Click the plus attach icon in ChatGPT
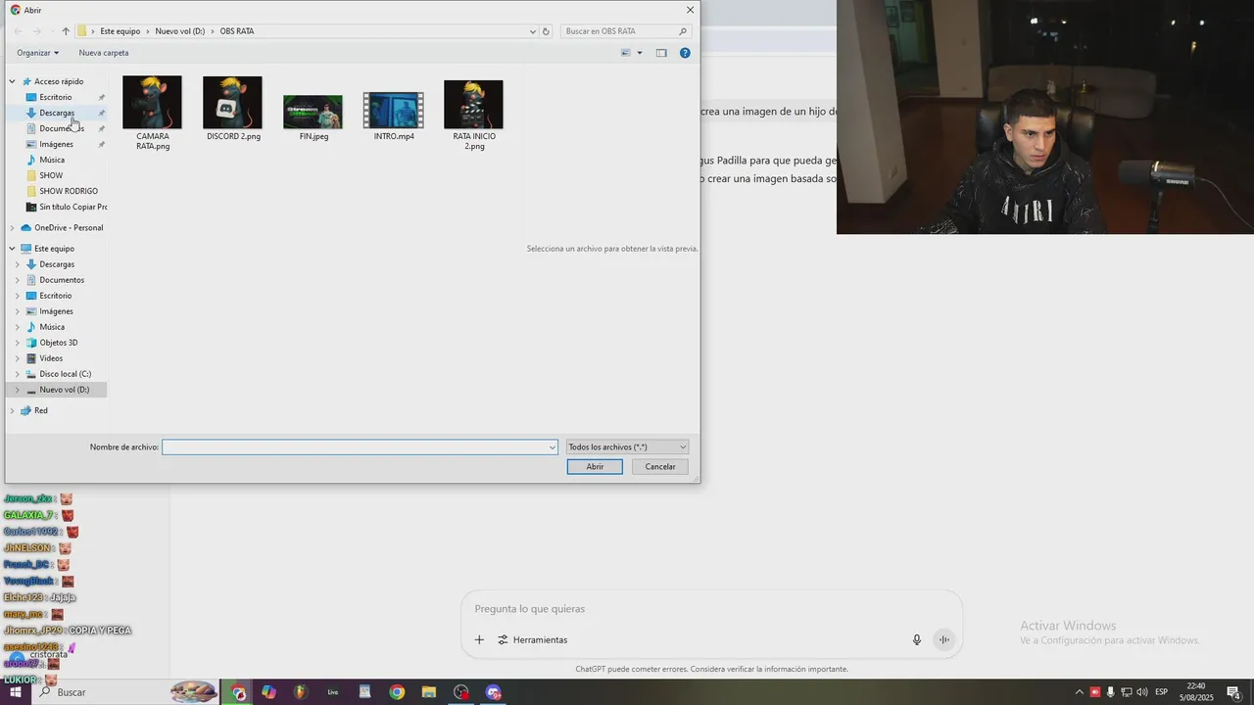Image resolution: width=1254 pixels, height=705 pixels. click(x=479, y=640)
